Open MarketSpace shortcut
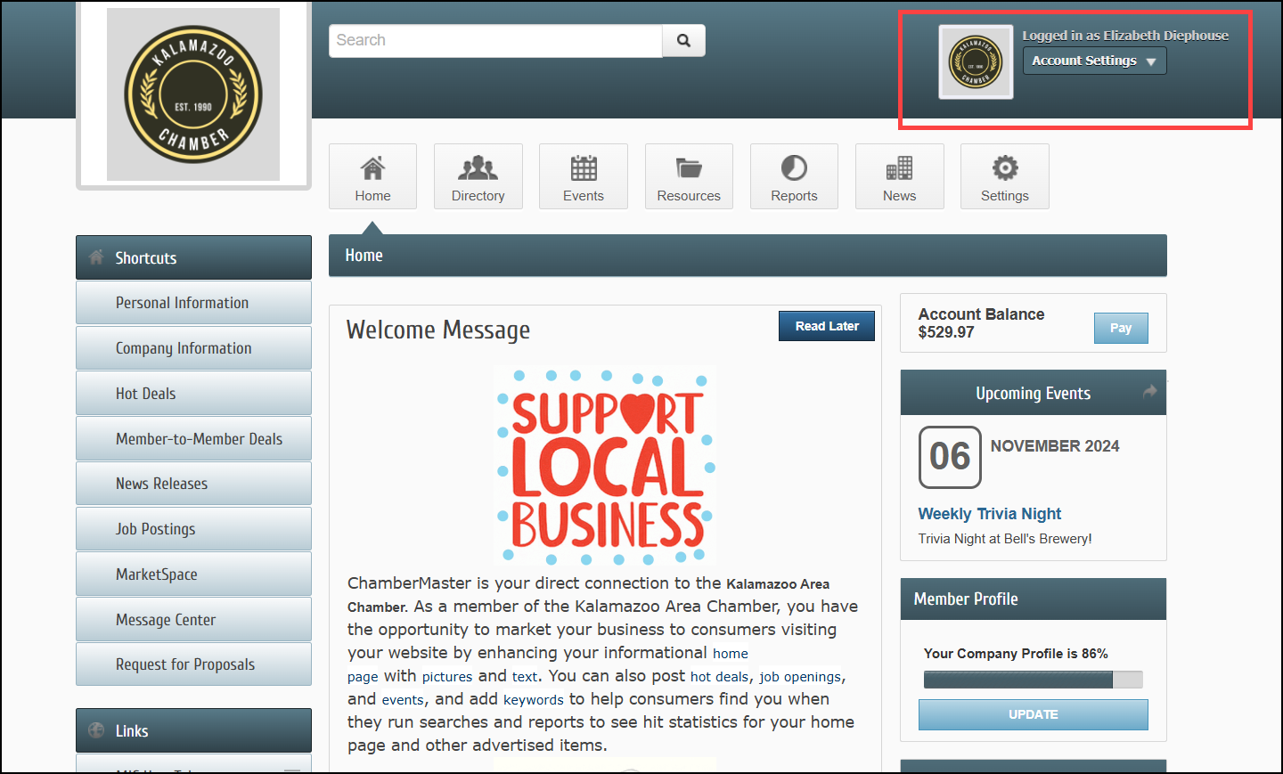Screen dimensions: 1283x774 point(193,574)
